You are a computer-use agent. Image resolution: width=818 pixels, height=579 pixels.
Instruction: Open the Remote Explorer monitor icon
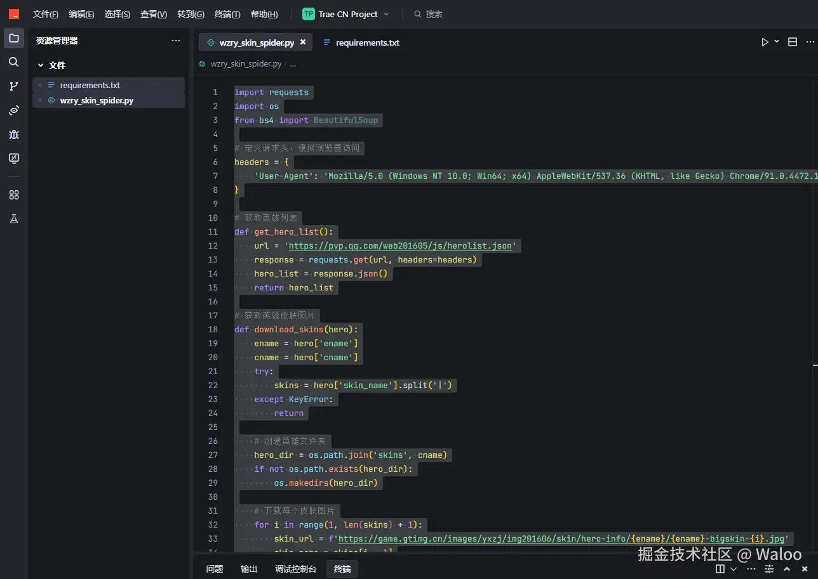[x=13, y=159]
